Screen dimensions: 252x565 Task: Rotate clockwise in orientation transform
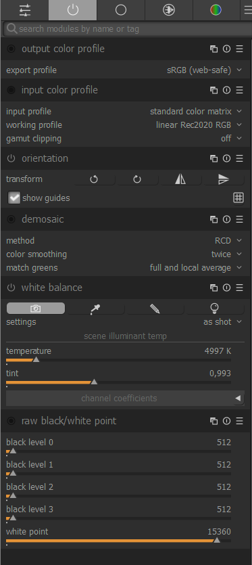pyautogui.click(x=137, y=179)
